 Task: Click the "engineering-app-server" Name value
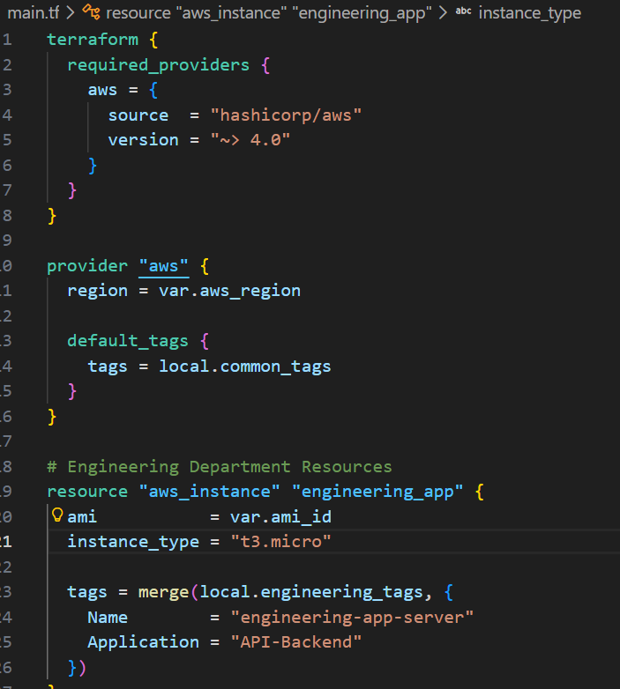[353, 617]
